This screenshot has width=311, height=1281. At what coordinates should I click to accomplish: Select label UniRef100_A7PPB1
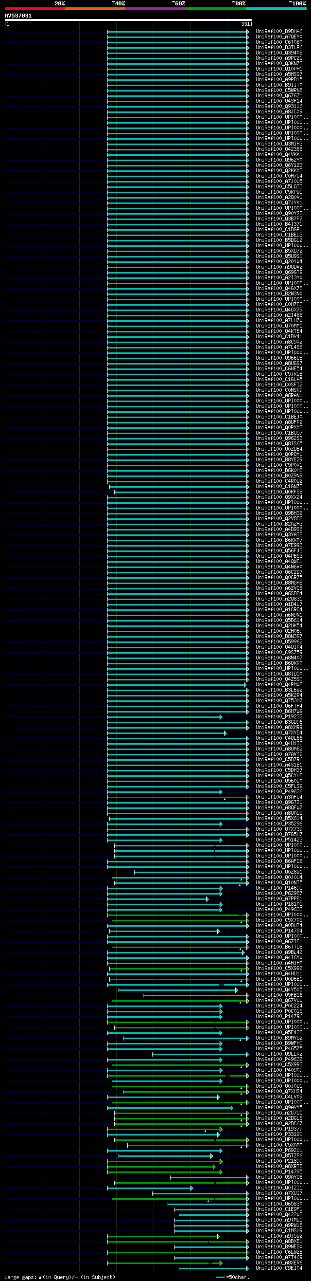click(279, 899)
